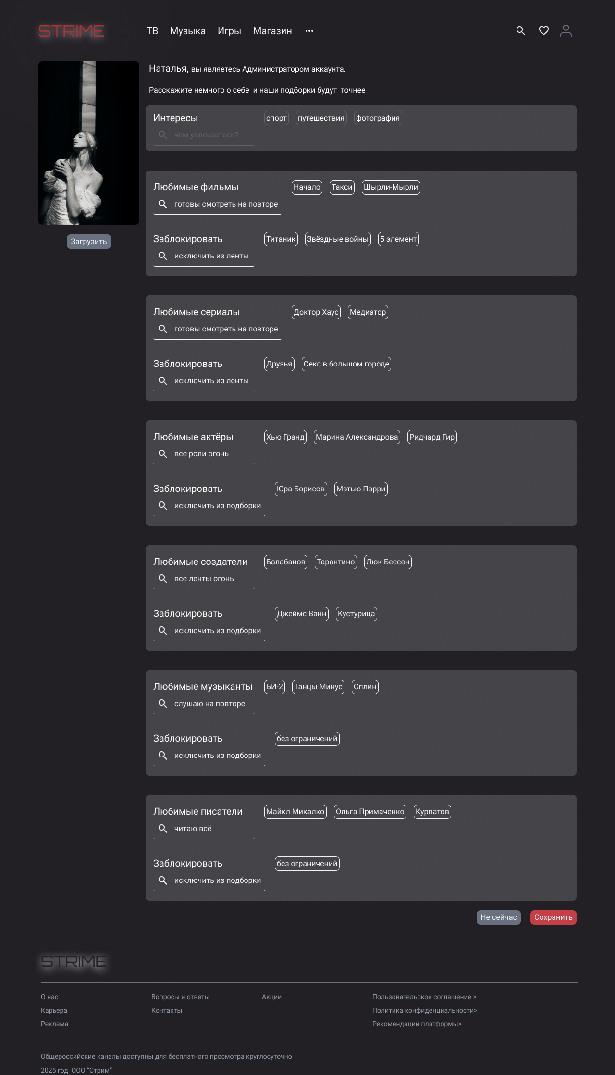Focus 'читаю всё' input field
Screen dimensions: 615x1075
point(204,829)
